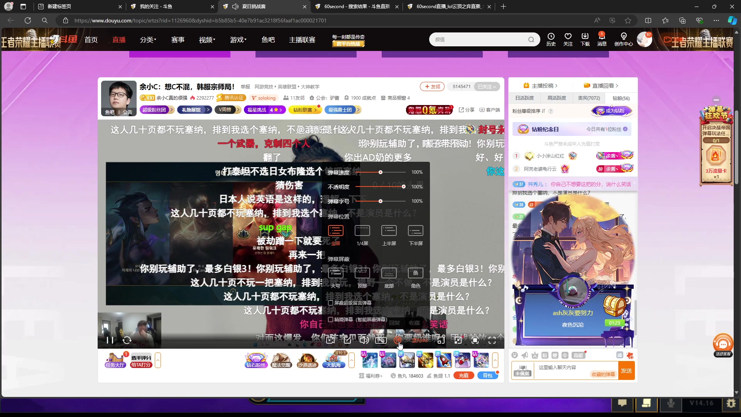This screenshot has height=417, width=741.
Task: Toggle the danmaku 弹 icon in player
Action: click(x=398, y=340)
